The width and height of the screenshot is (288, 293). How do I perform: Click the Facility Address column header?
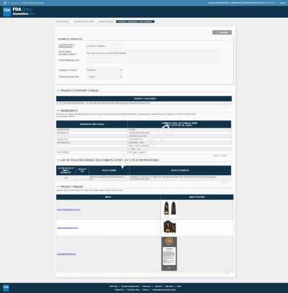tap(180, 170)
